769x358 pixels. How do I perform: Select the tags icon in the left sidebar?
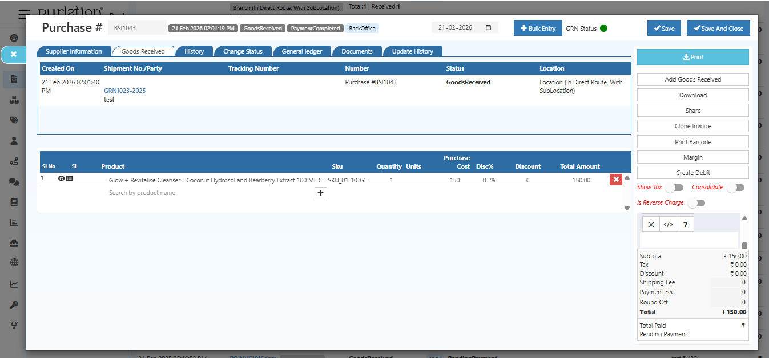[x=14, y=120]
